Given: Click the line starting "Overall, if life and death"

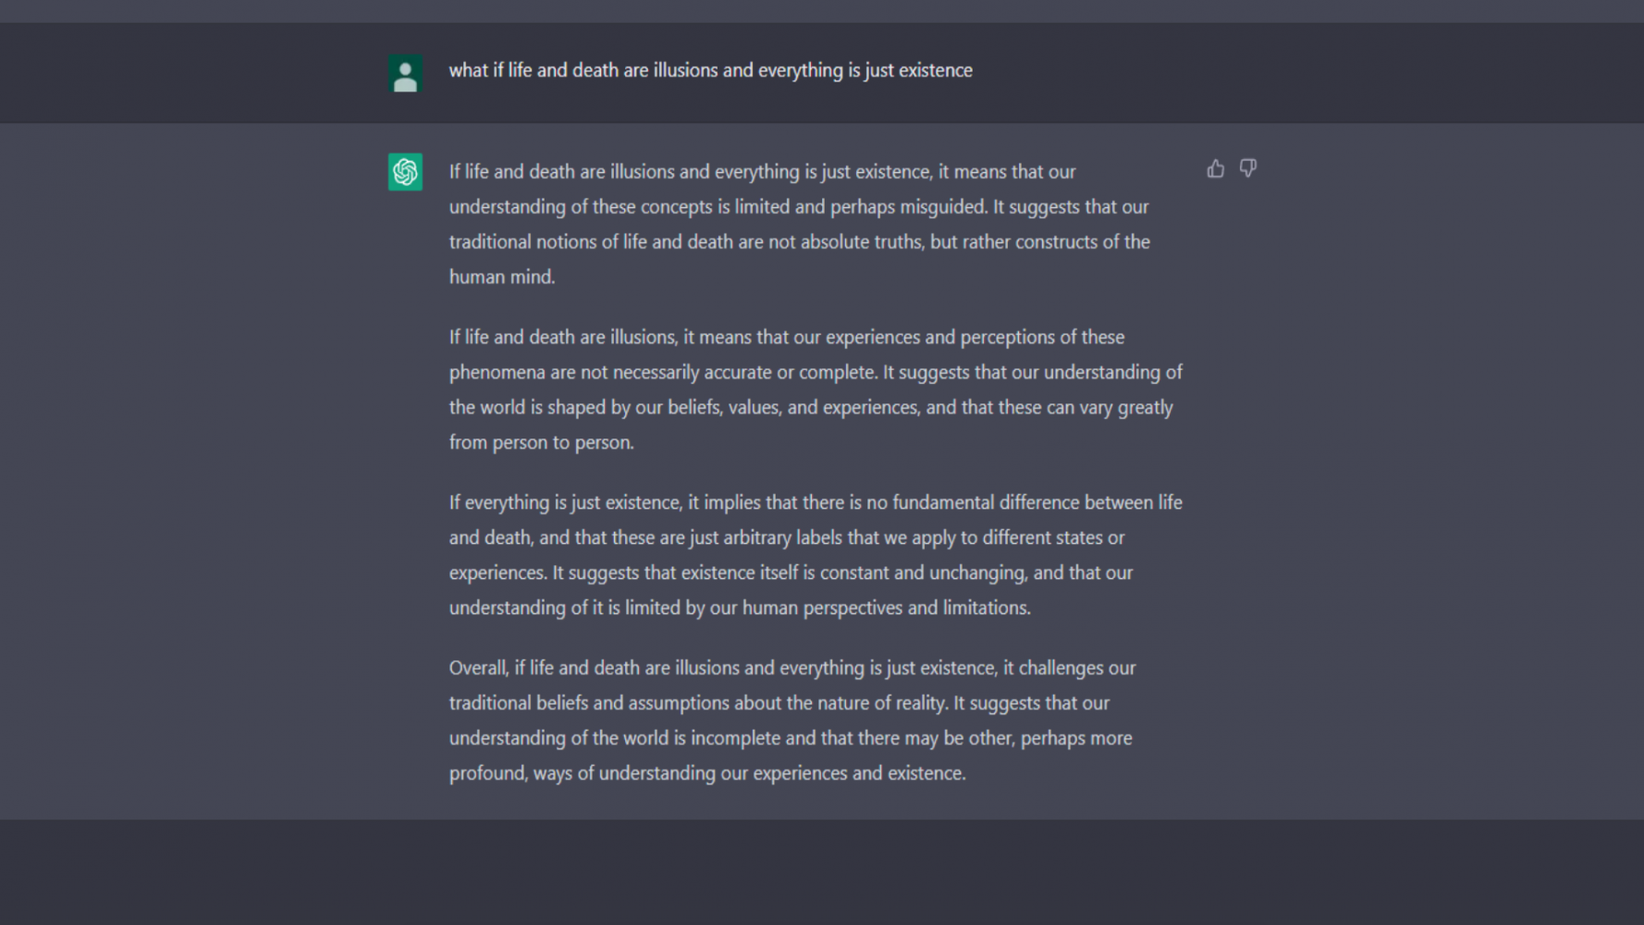Looking at the screenshot, I should click(x=792, y=669).
